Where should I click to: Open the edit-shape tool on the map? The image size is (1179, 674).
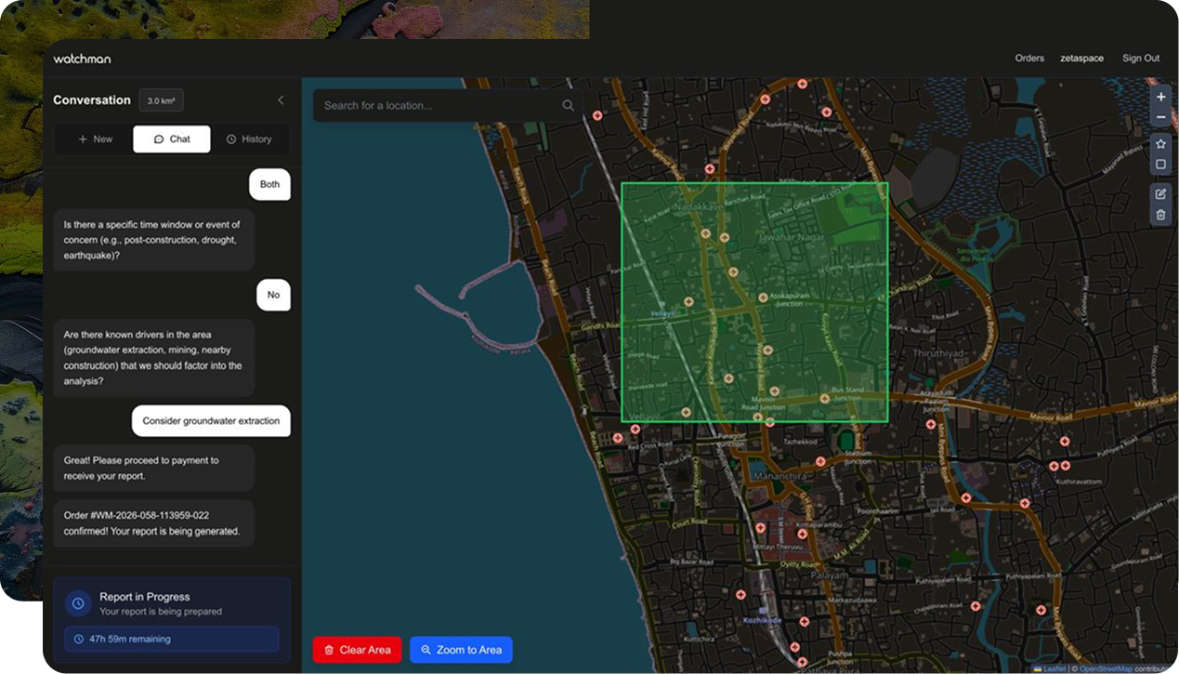[x=1159, y=194]
